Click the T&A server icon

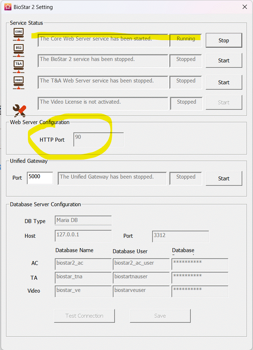[x=19, y=66]
